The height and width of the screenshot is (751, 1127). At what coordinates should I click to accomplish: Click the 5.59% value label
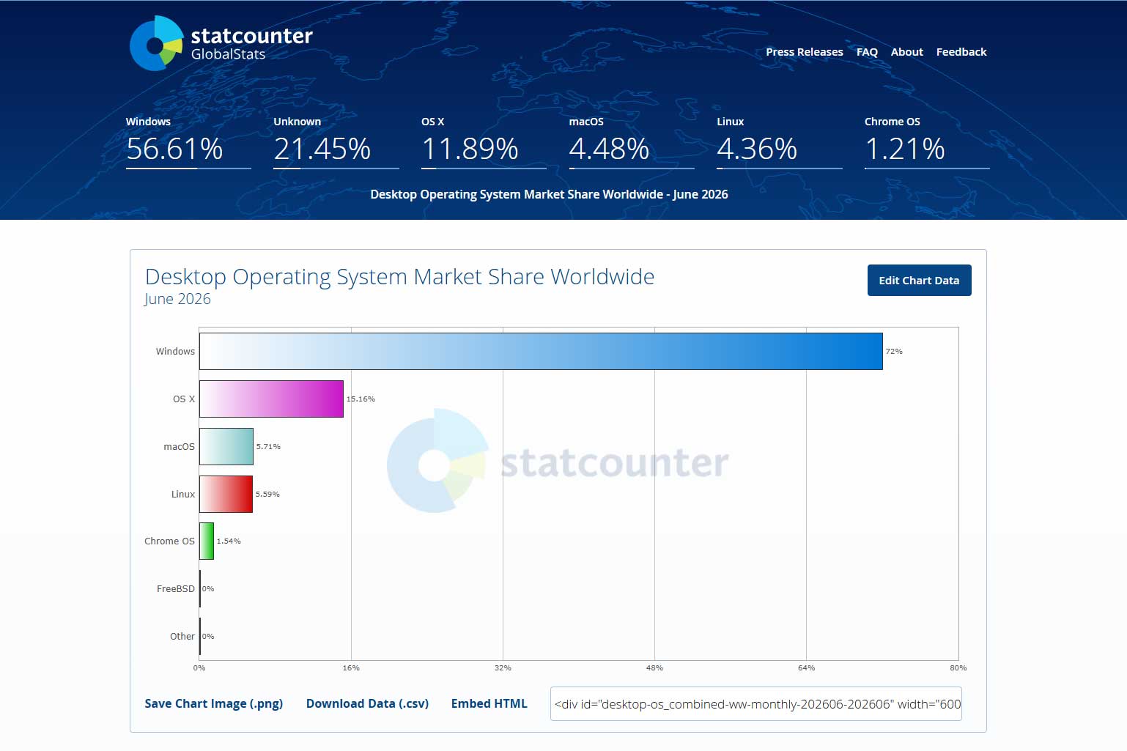click(267, 495)
